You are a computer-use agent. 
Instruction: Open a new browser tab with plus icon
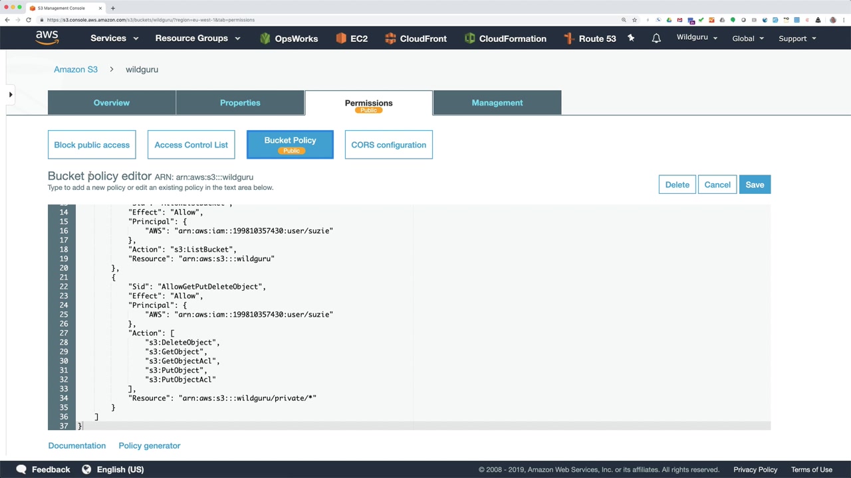113,8
